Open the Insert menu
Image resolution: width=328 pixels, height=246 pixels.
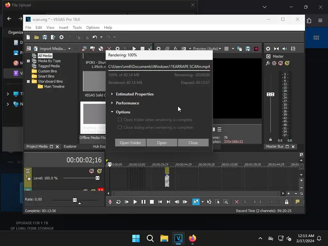point(63,28)
